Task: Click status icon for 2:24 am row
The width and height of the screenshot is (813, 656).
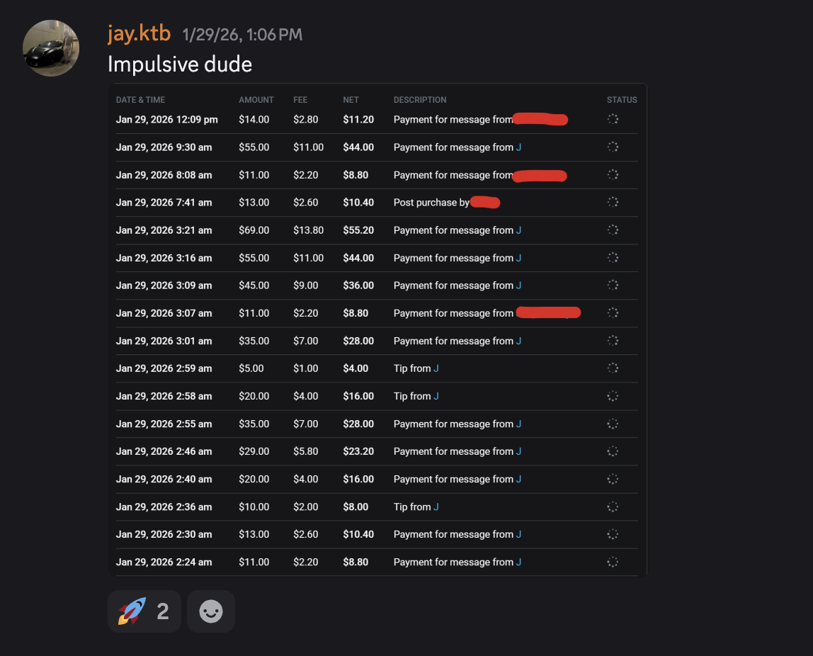Action: click(613, 562)
